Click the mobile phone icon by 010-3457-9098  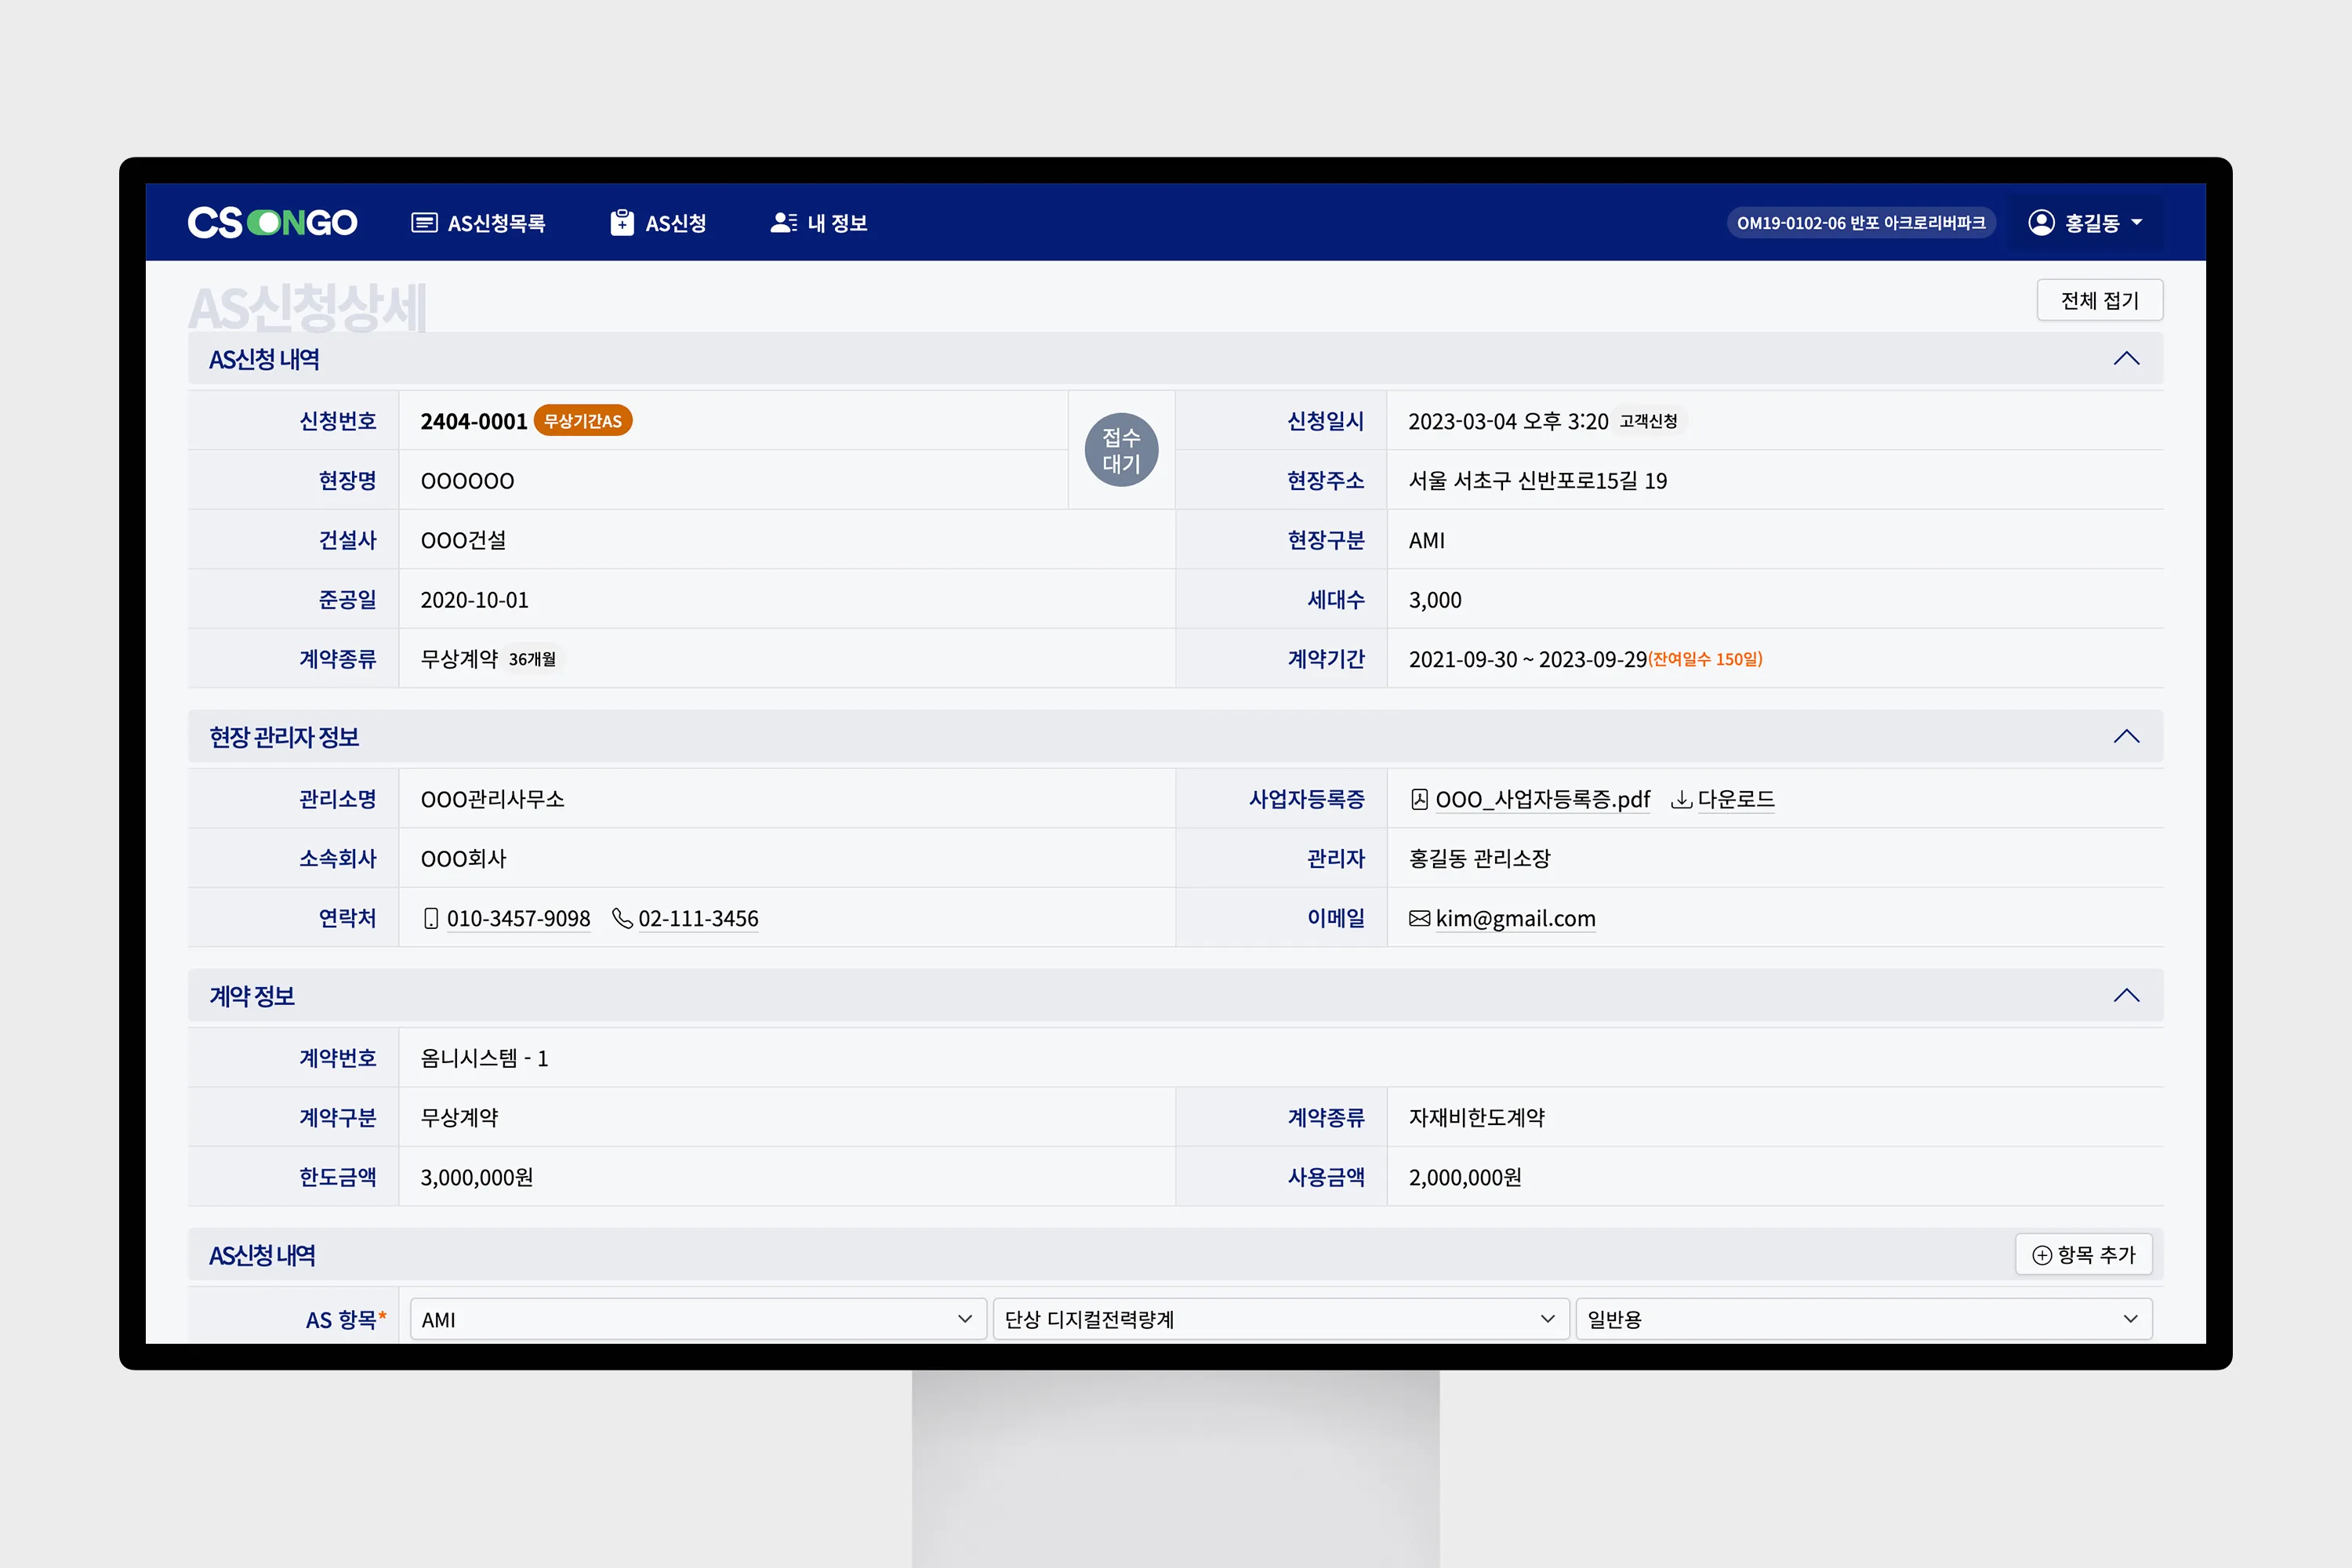coord(431,918)
